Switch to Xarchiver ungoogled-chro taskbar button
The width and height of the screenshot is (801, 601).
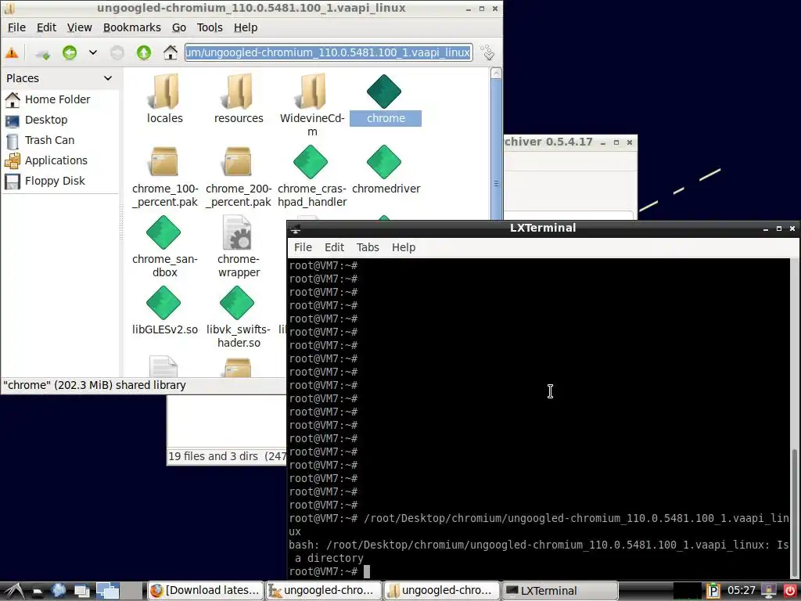click(x=323, y=591)
